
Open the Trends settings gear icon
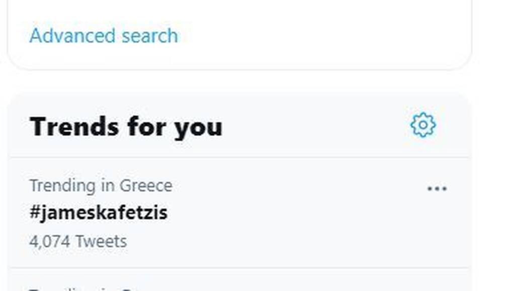click(x=423, y=125)
